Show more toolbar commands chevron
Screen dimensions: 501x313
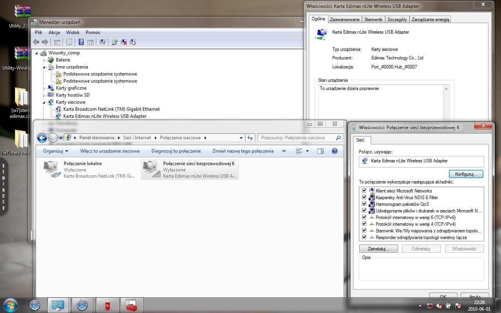pos(284,151)
